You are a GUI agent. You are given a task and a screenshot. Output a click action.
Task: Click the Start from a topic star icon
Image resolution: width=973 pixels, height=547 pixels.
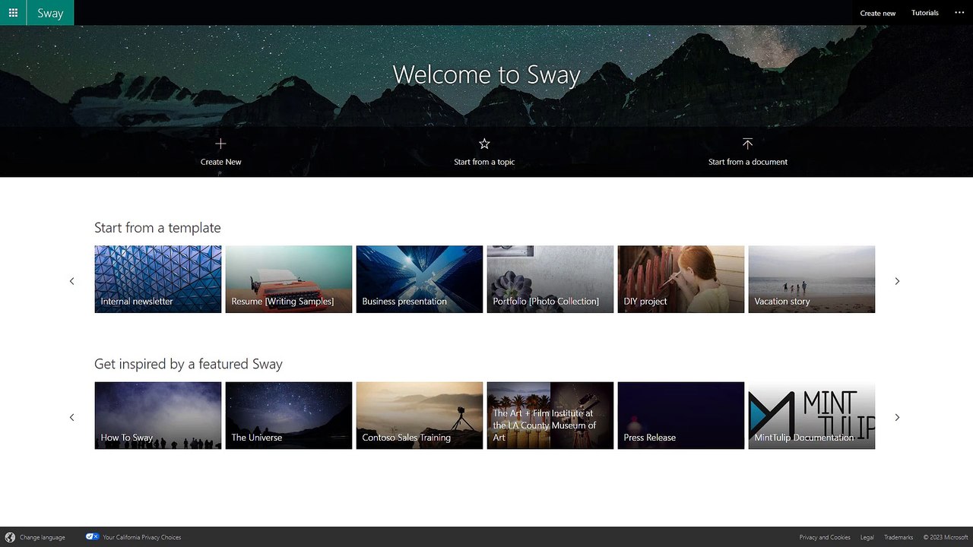pos(484,144)
